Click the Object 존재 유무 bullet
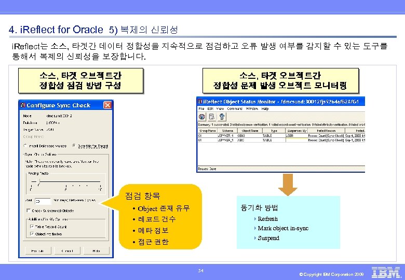This screenshot has height=280, width=405. pos(164,208)
